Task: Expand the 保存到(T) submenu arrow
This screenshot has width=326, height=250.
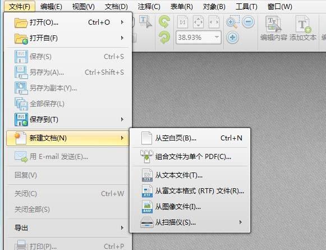Action: [122, 119]
